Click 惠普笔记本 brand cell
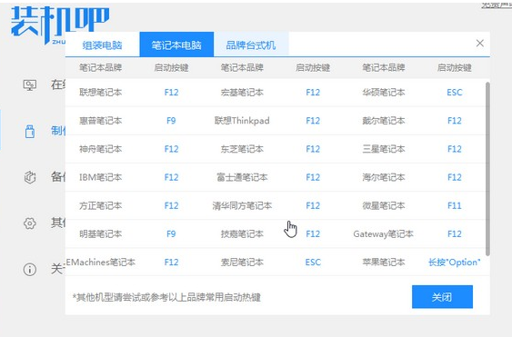512x337 pixels. (101, 121)
